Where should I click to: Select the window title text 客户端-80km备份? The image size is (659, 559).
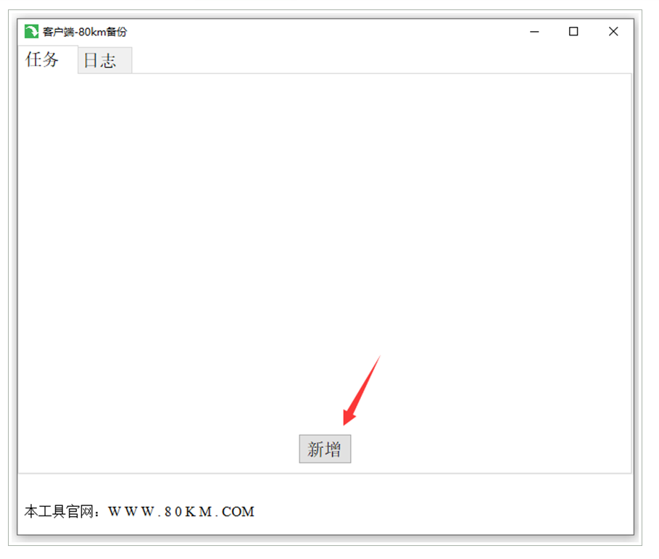point(85,32)
